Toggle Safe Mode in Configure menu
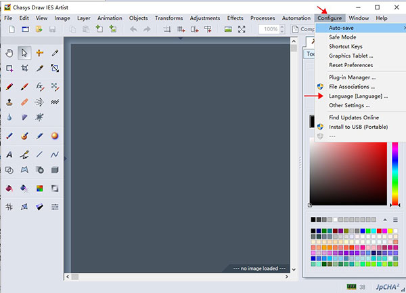Screen dimensions: 406x293 [x=343, y=37]
